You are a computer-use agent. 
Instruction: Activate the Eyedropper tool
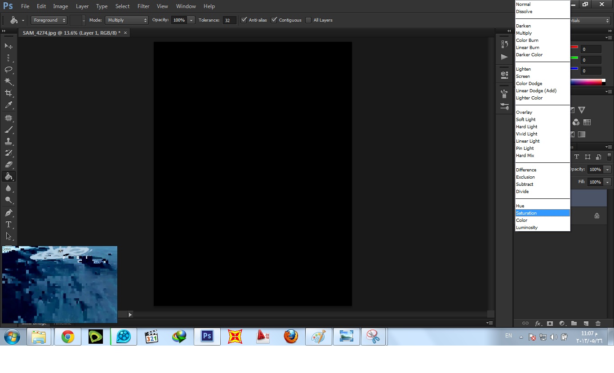pos(8,106)
